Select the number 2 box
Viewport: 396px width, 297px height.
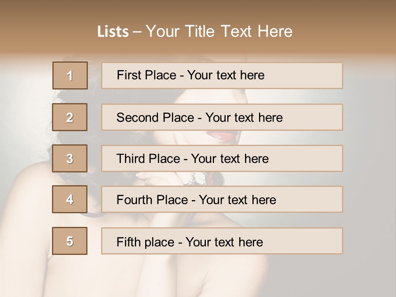coord(70,117)
